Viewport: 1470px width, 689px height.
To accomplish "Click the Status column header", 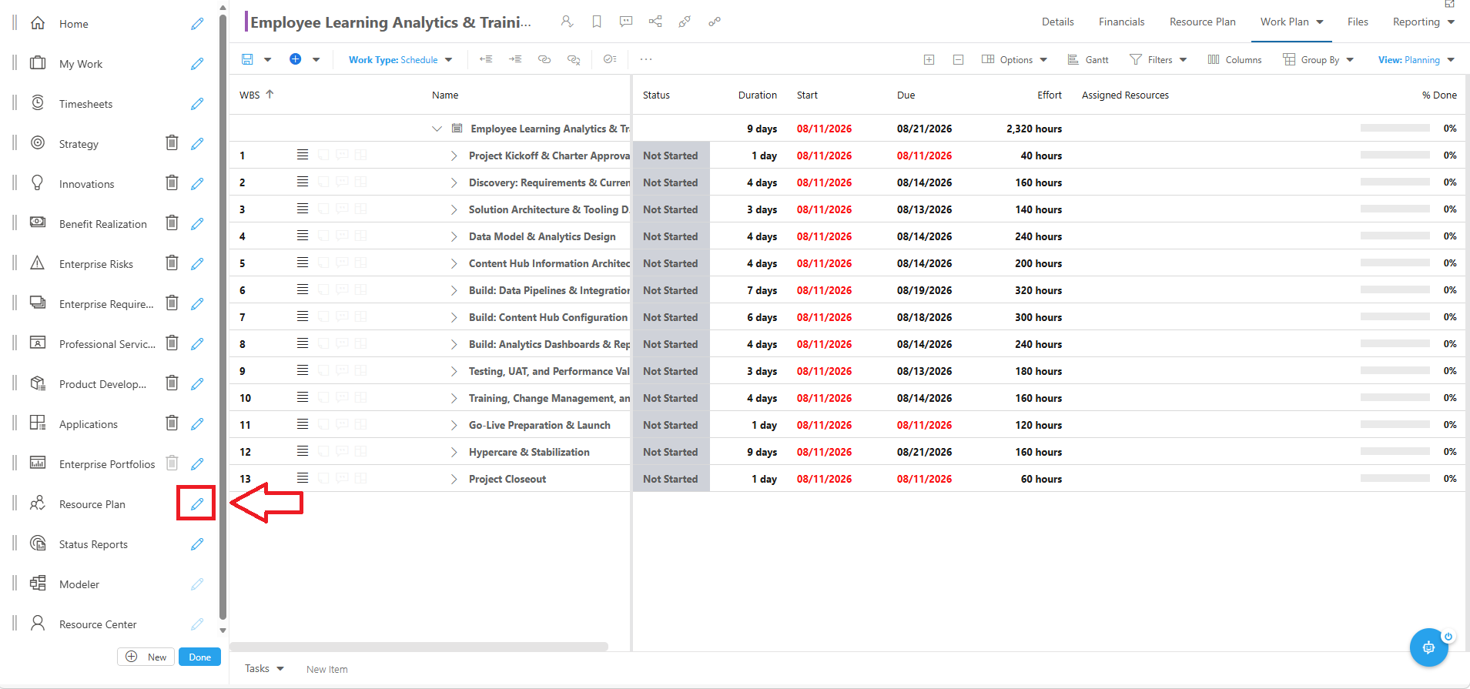I will (656, 95).
